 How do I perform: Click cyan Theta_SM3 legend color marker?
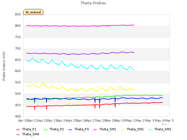coord(150,129)
